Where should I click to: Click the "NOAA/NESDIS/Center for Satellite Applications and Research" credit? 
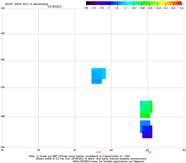[109, 161]
